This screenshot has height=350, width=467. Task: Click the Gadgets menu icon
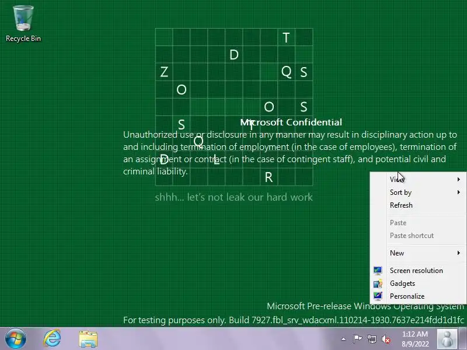pos(378,283)
